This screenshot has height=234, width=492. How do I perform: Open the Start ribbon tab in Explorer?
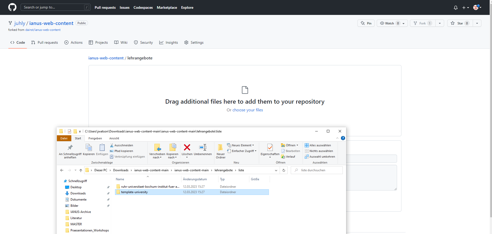[78, 138]
